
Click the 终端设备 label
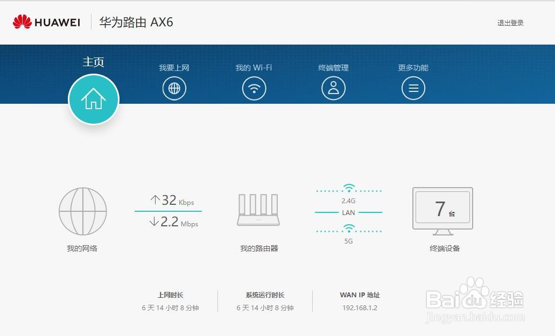pos(445,248)
